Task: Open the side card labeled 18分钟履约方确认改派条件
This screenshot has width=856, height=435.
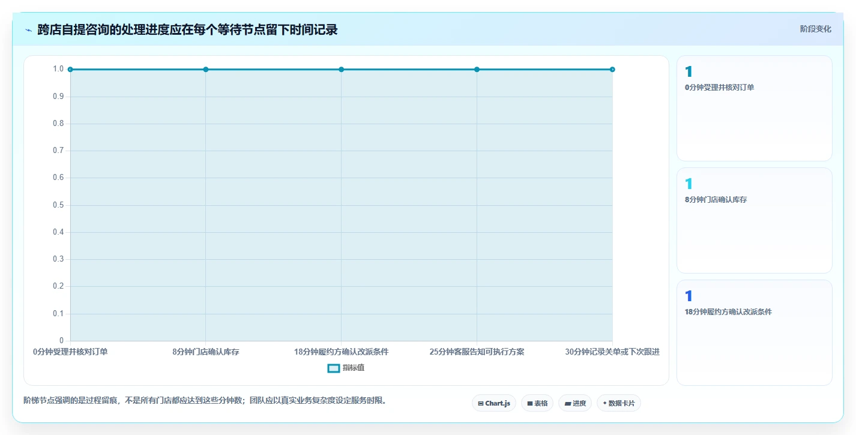Action: tap(755, 332)
